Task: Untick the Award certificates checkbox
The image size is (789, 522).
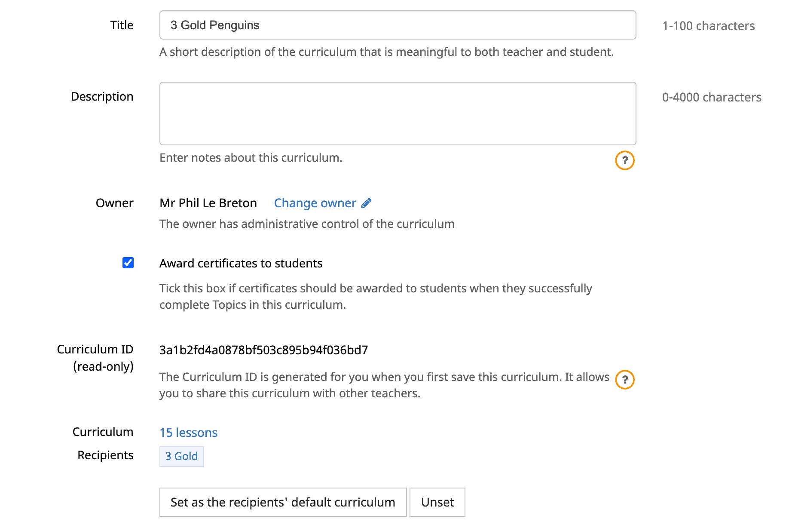Action: (x=128, y=263)
